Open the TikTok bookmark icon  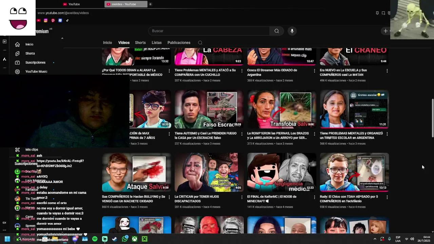[67, 20]
